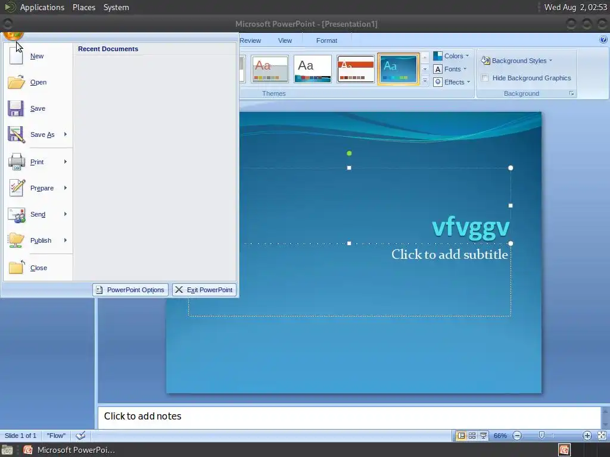Click the "Flow" theme name in status bar
Screen dimensions: 610x457
tap(56, 436)
